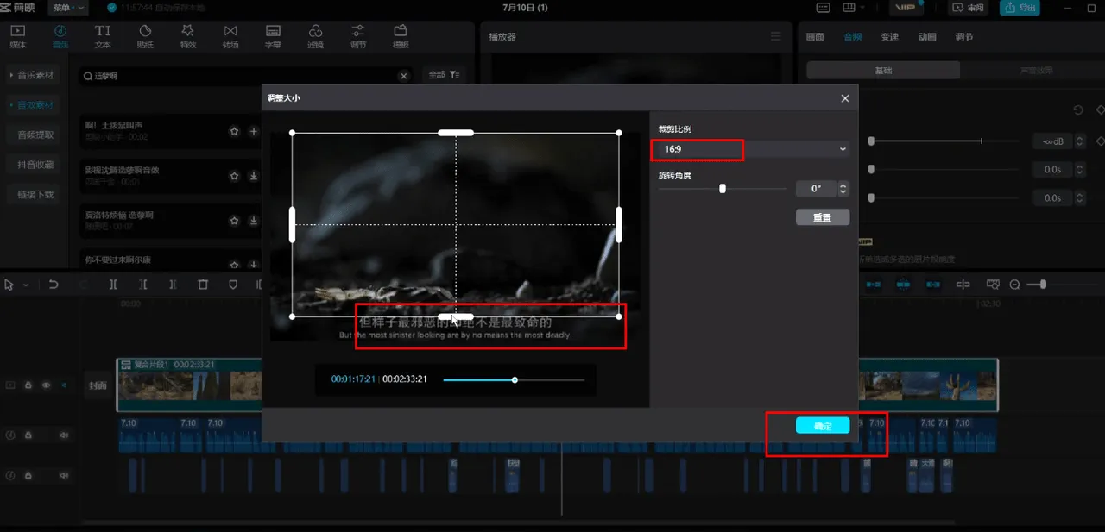
Task: Open the 字幕 captions panel
Action: (273, 35)
